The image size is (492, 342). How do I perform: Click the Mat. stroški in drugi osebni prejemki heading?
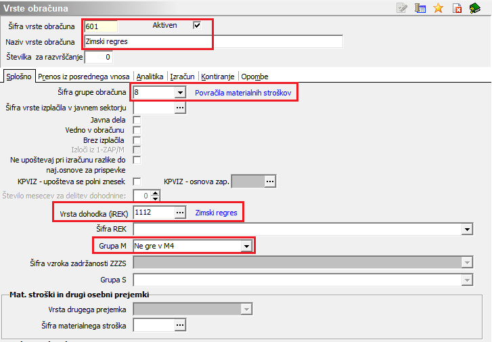79,295
